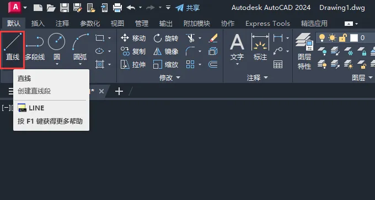Click Turn All Layers On icon
375x200 pixels.
coord(322,64)
